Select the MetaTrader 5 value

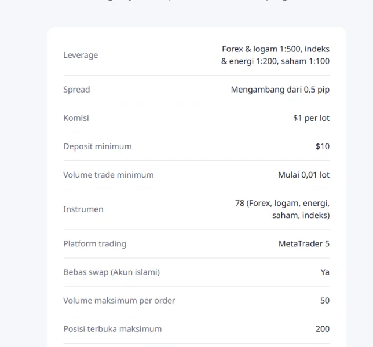pos(304,243)
